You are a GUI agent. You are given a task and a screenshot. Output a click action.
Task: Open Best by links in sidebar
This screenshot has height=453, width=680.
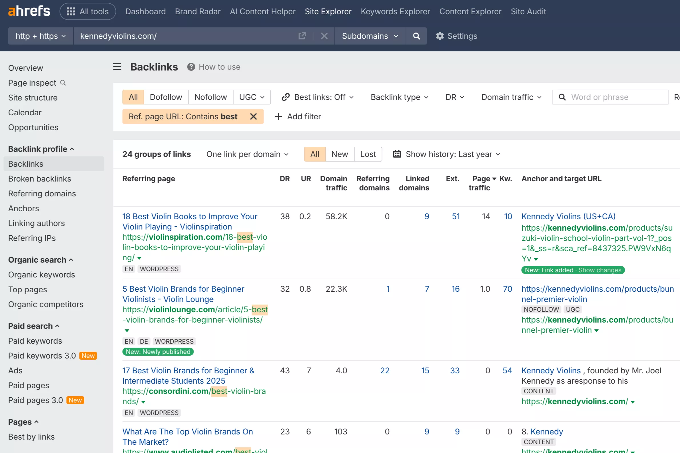[31, 437]
